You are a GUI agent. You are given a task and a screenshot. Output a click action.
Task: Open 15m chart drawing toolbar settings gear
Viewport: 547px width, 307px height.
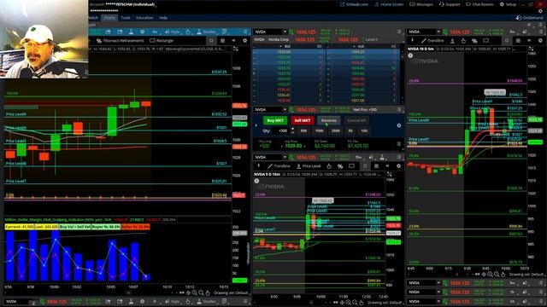tap(399, 166)
